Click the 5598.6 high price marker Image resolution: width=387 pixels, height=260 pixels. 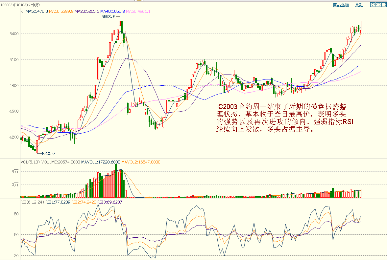click(109, 16)
